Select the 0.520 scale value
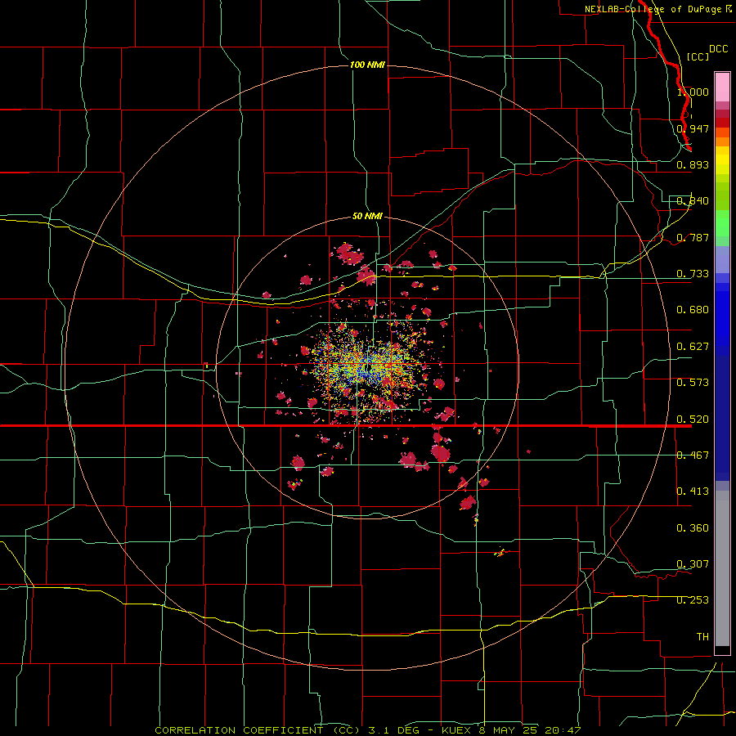This screenshot has height=736, width=736. coord(693,420)
